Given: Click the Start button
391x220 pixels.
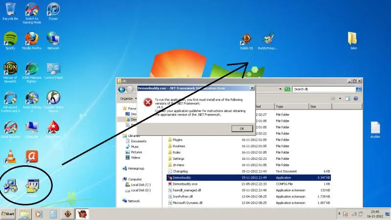Looking at the screenshot, I should 8,214.
